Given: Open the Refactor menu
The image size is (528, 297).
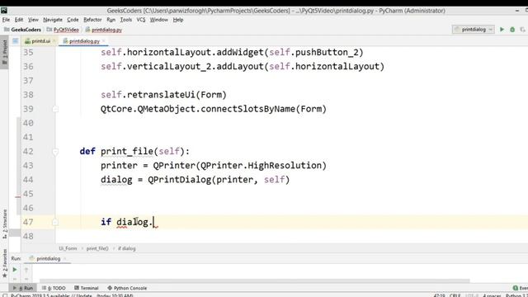Looking at the screenshot, I should pyautogui.click(x=92, y=20).
